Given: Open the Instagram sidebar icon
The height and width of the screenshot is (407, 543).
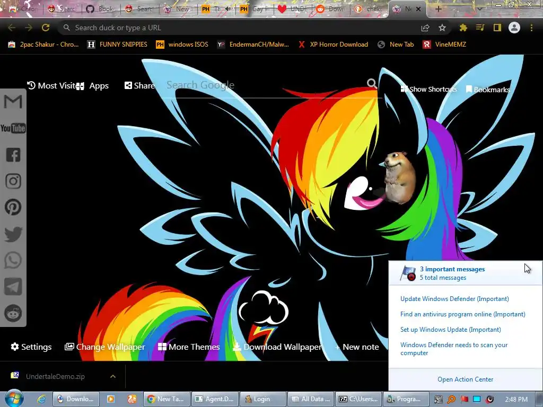Looking at the screenshot, I should click(x=13, y=181).
